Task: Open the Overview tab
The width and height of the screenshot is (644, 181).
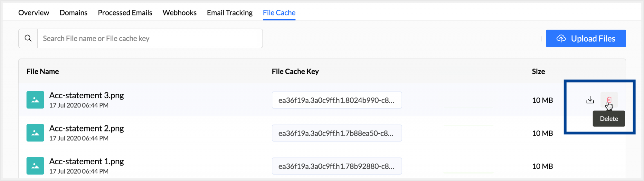Action: 33,13
